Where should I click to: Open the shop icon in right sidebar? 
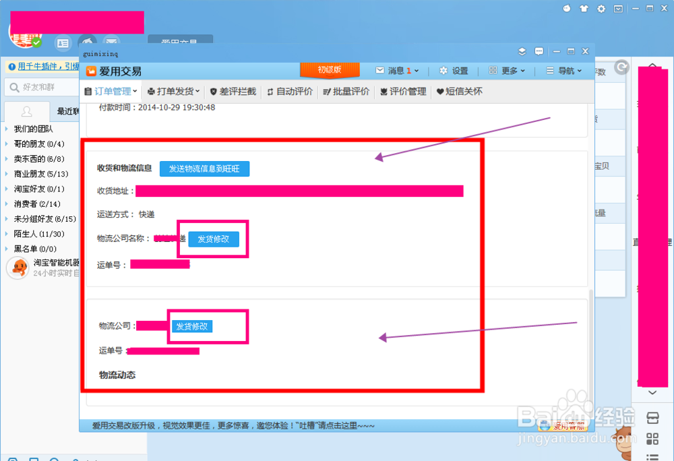(x=652, y=417)
